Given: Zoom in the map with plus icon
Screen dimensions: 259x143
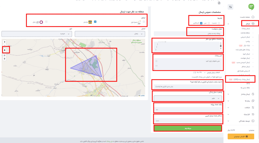Looking at the screenshot, I should [x=5, y=42].
